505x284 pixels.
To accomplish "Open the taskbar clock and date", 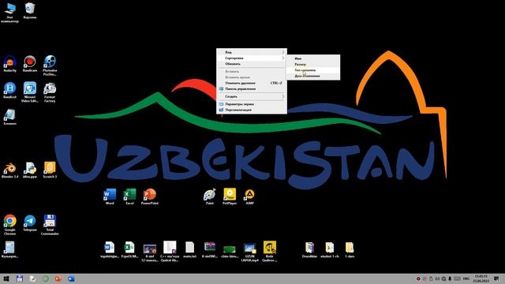I will pyautogui.click(x=481, y=278).
